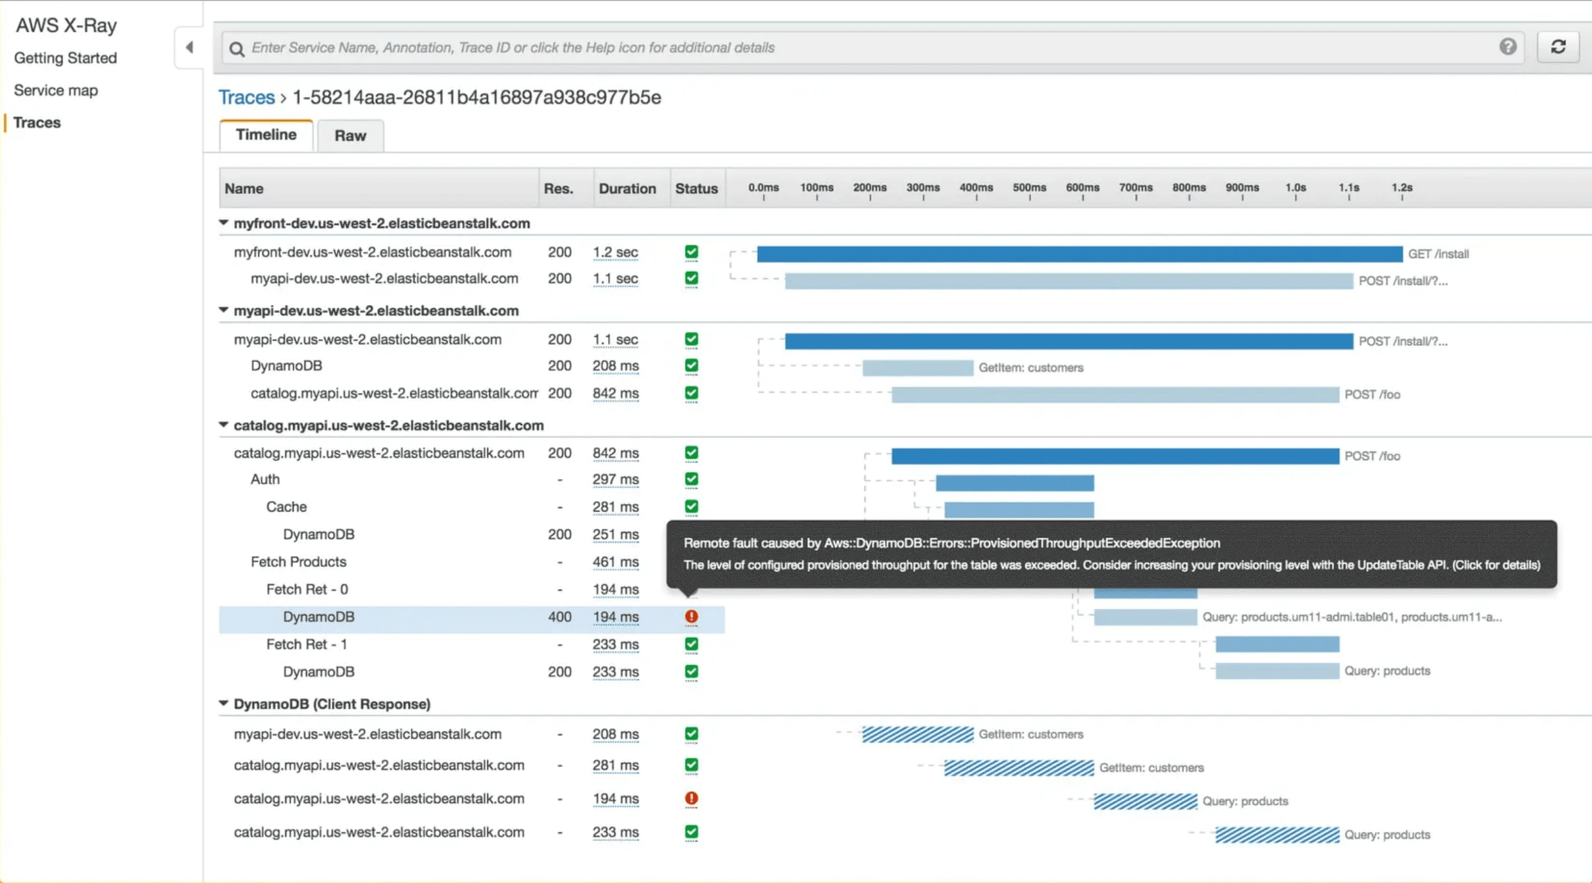Follow the Traces breadcrumb link
This screenshot has height=883, width=1592.
(246, 97)
